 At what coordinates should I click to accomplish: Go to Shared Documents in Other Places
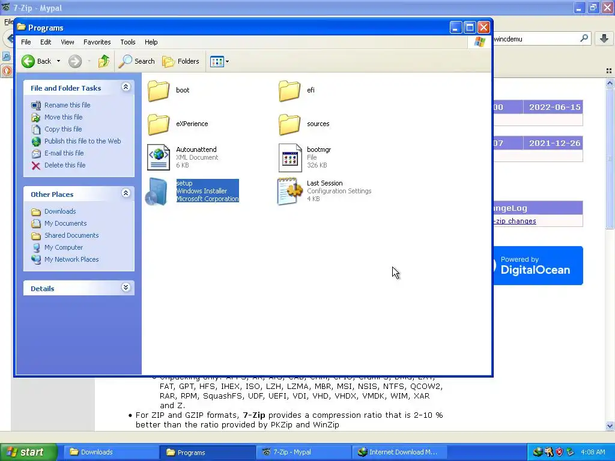[71, 235]
